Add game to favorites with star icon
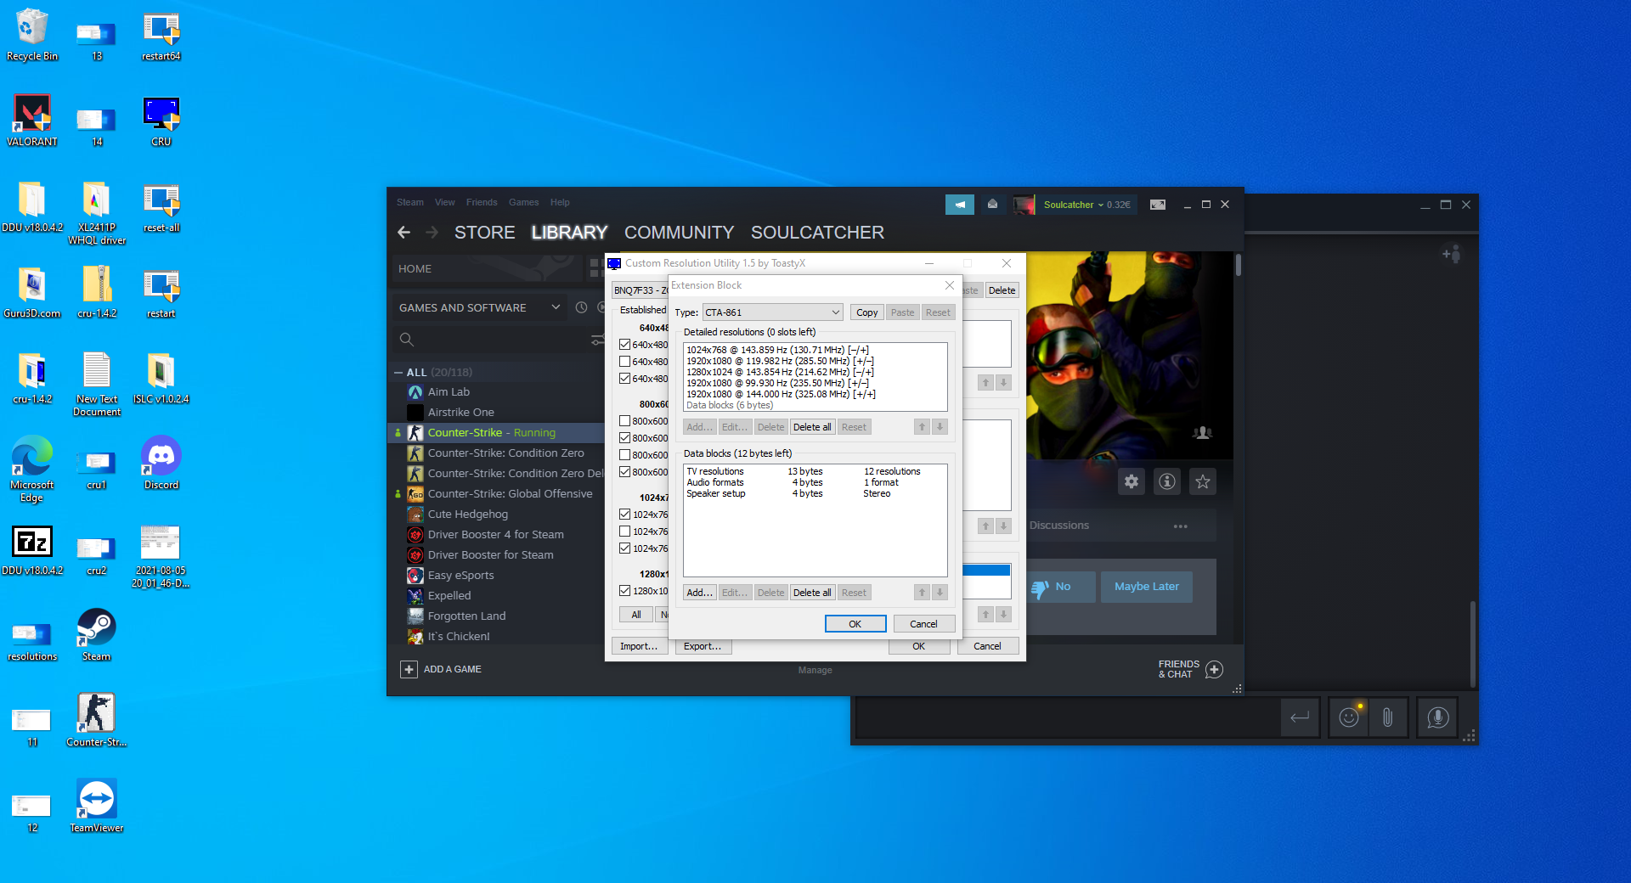Screen dimensions: 1631x883 click(x=1203, y=482)
